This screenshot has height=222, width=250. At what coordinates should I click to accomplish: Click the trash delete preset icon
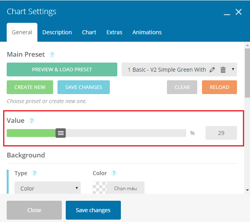tap(223, 70)
